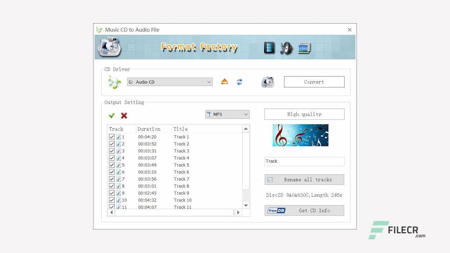Screen dimensions: 450x253
Task: Click the CD ripper icon beside Convert
Action: click(x=267, y=82)
